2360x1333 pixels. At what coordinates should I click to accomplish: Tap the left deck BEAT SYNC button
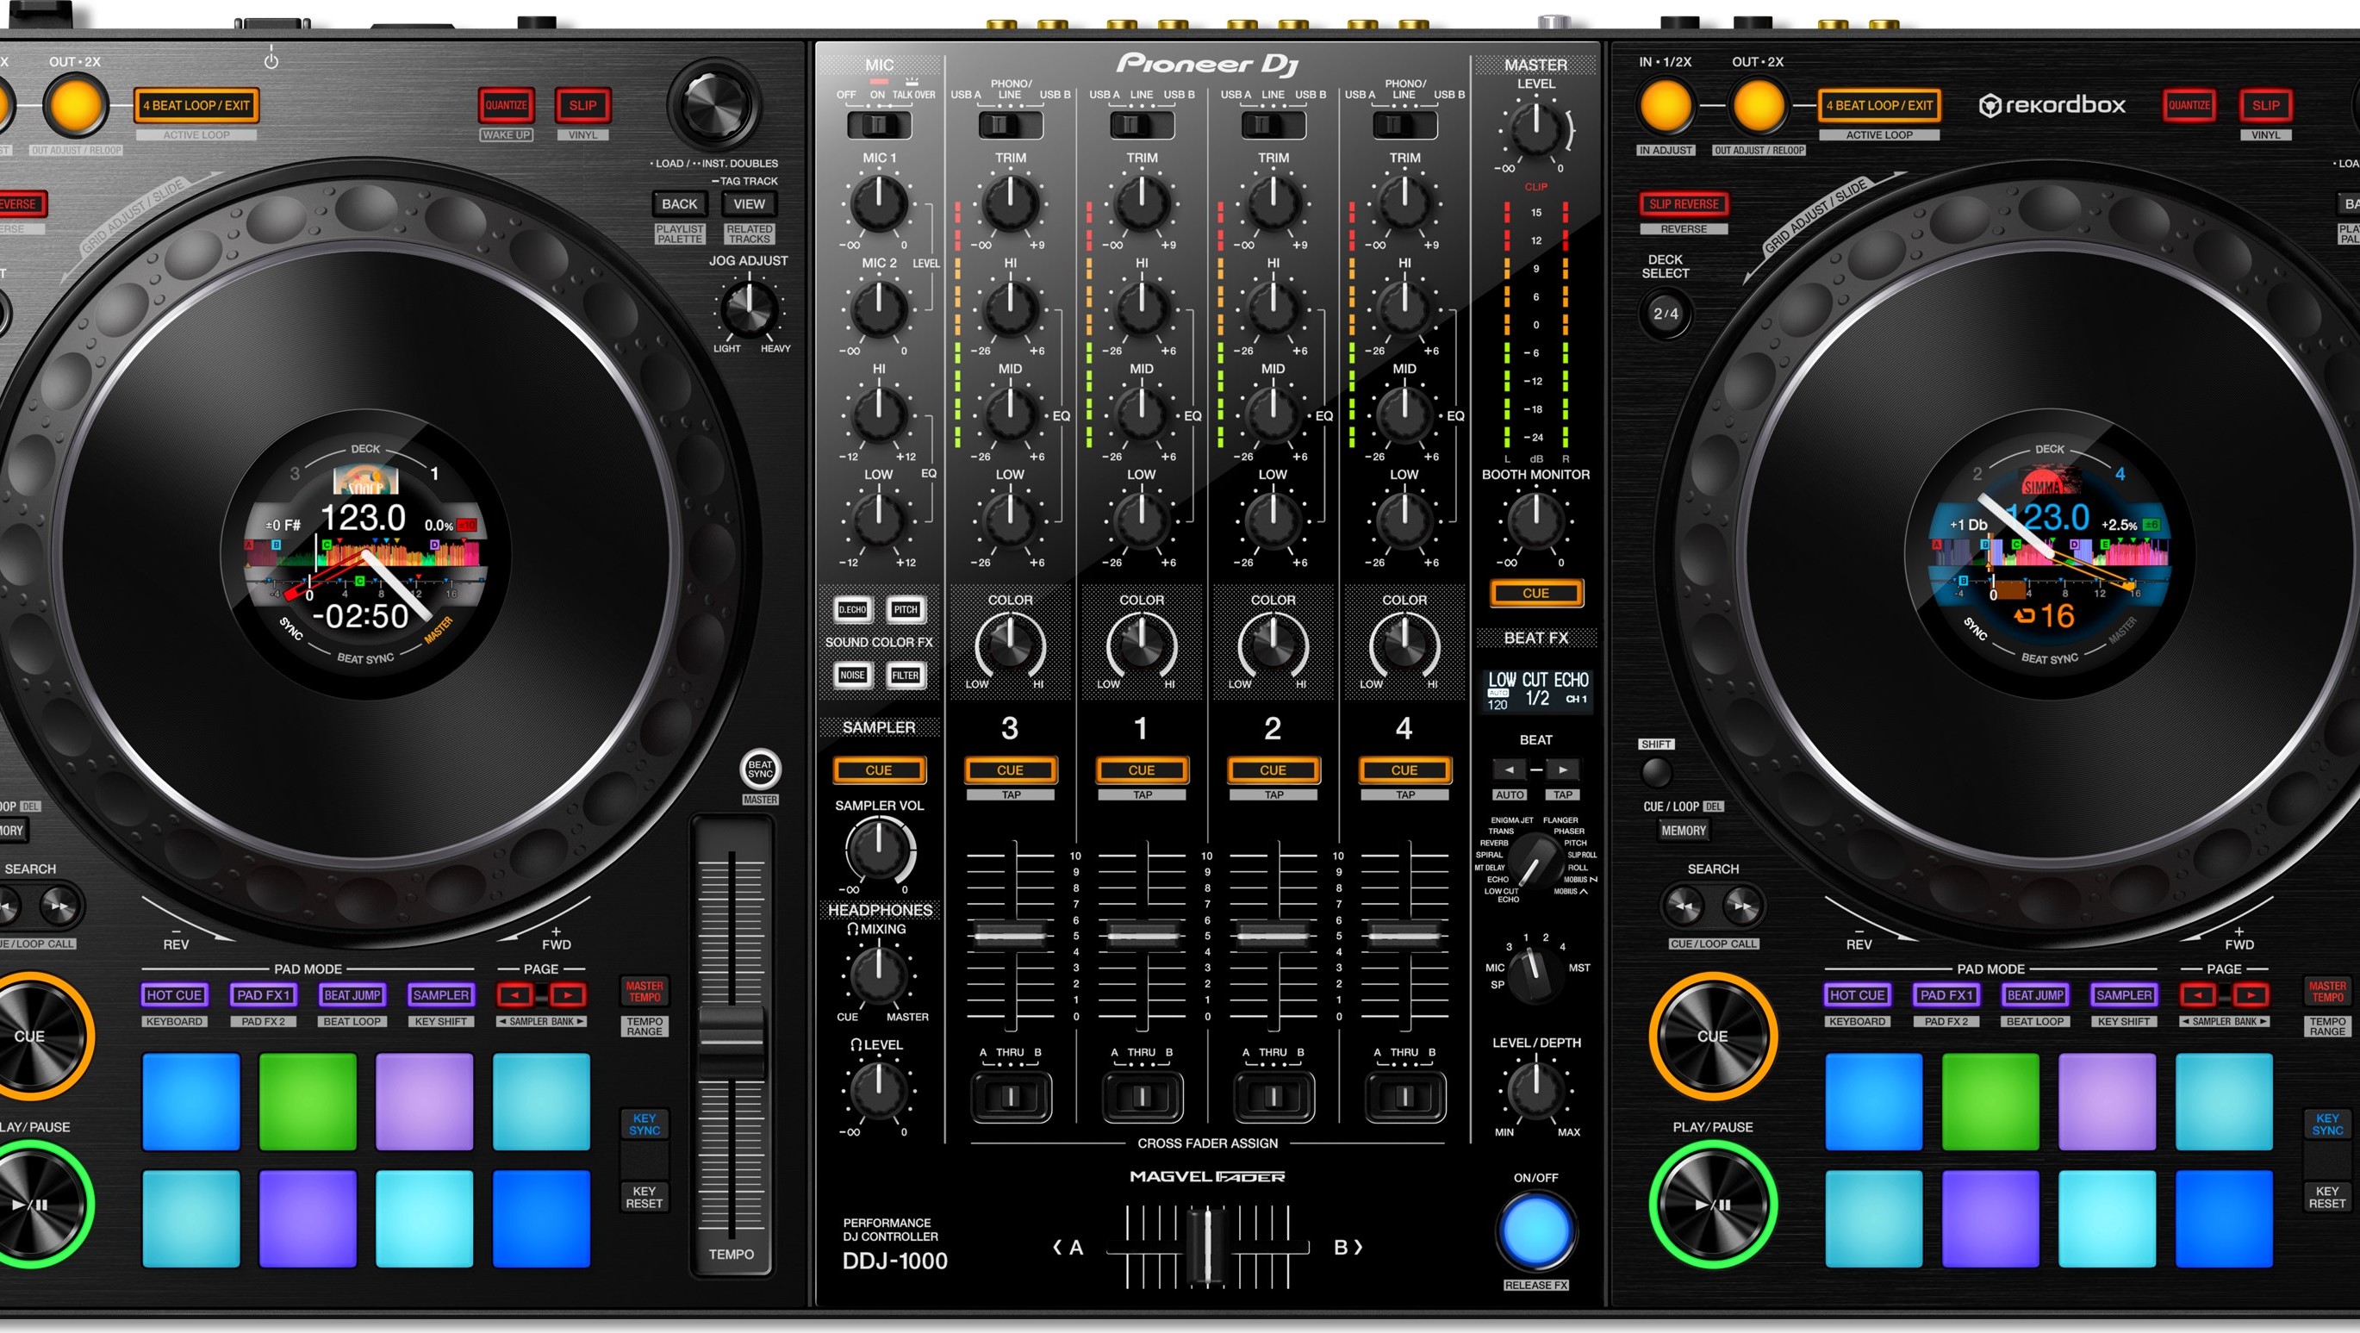point(759,769)
